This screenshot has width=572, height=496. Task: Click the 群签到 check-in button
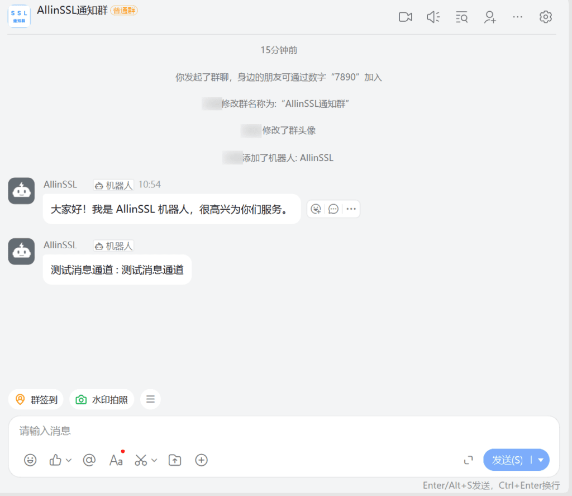click(36, 399)
